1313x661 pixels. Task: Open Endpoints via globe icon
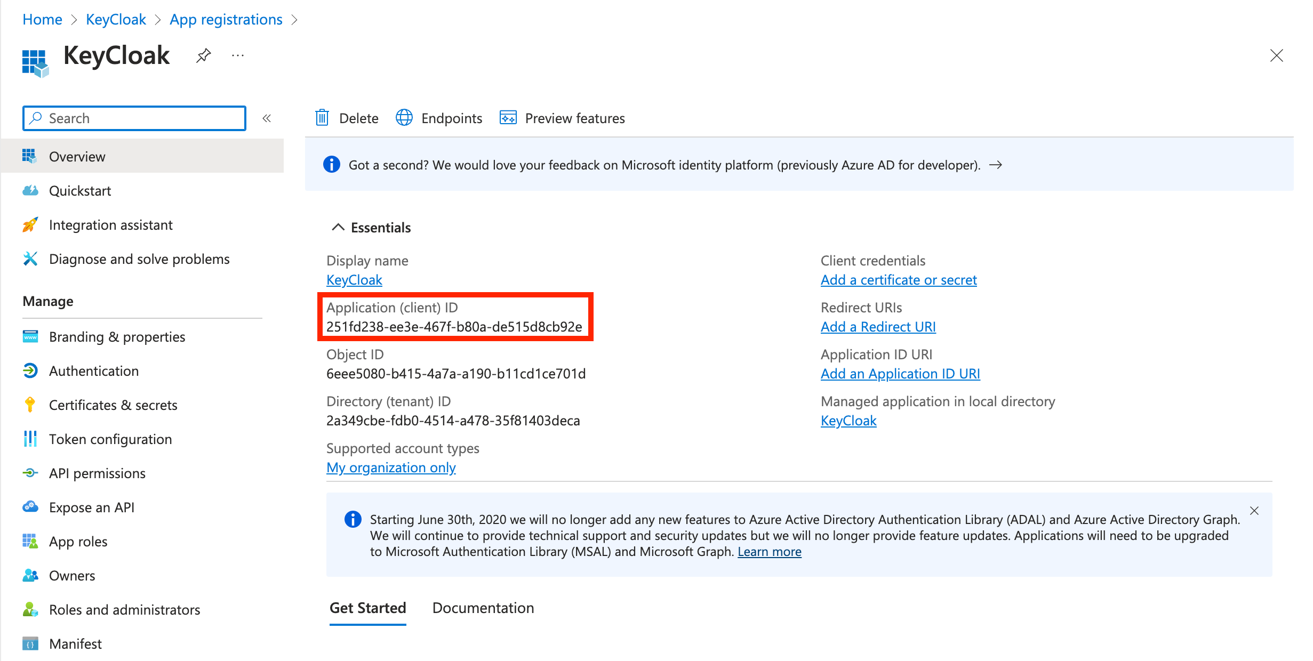click(404, 118)
